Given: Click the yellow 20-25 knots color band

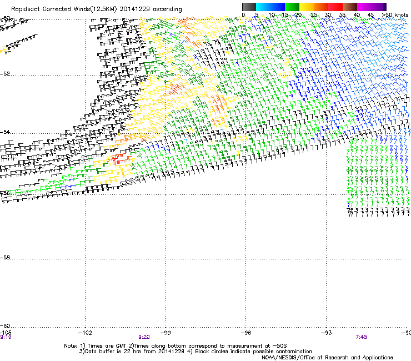Looking at the screenshot, I should click(307, 7).
